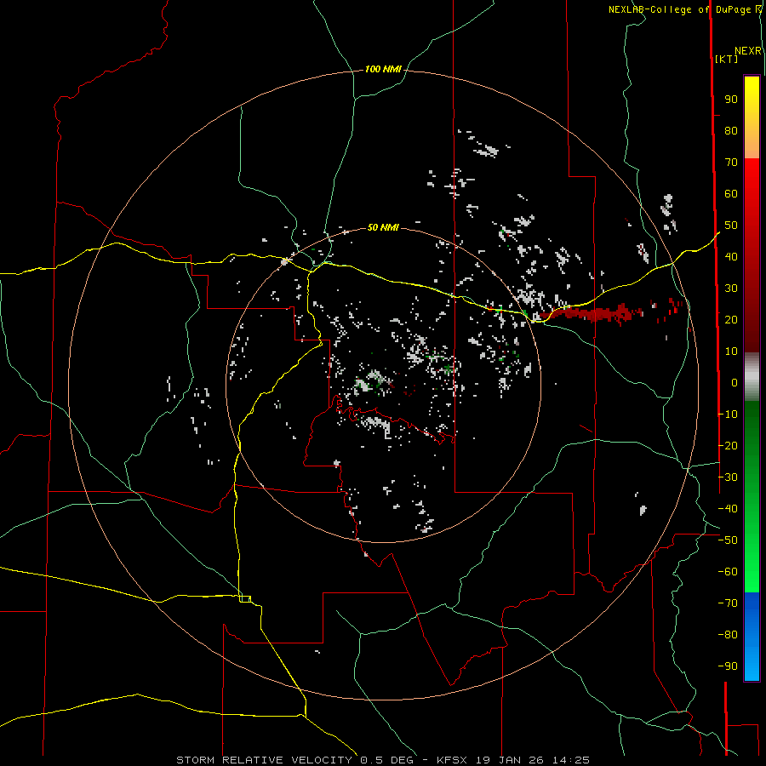Click the -10 knot scale label
Screen dimensions: 766x766
click(728, 414)
